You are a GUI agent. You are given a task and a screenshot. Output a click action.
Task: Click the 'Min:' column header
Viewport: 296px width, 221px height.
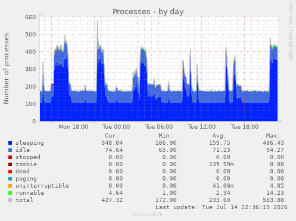pos(166,136)
